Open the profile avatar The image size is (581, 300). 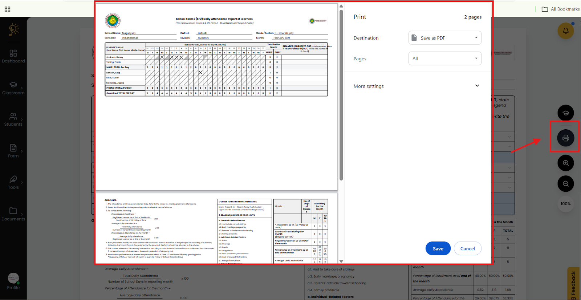pyautogui.click(x=13, y=279)
